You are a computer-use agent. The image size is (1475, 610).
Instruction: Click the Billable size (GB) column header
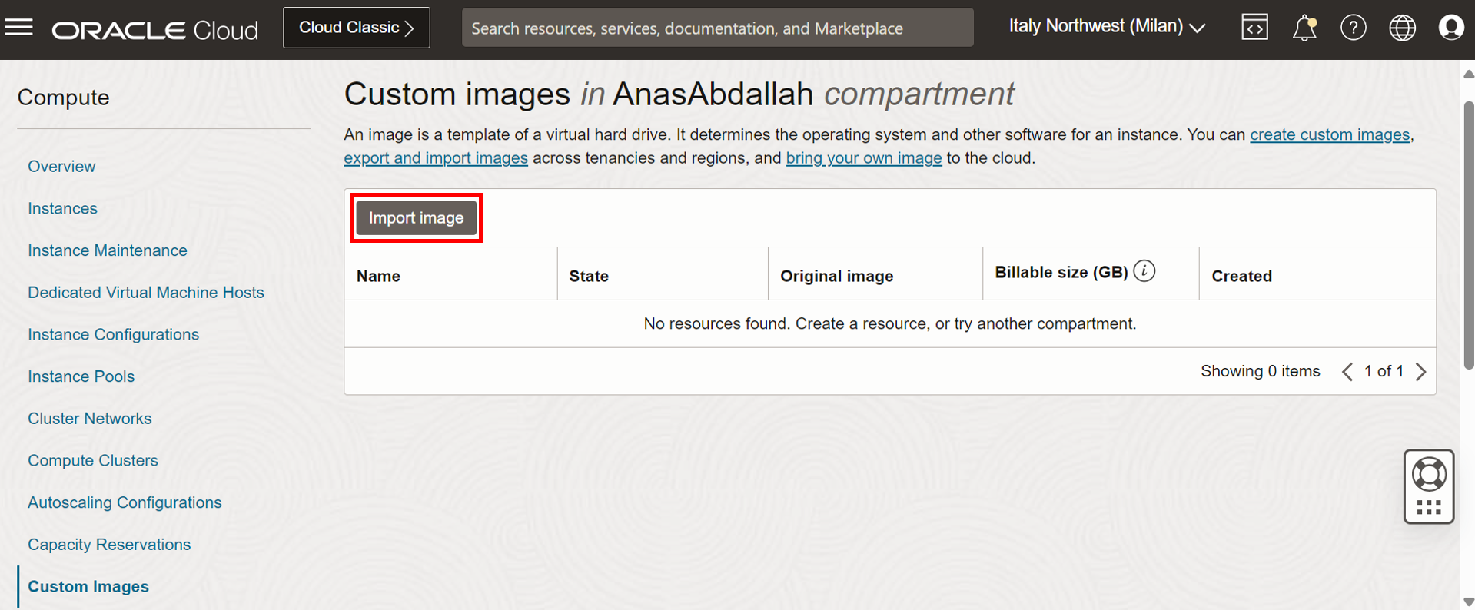point(1091,274)
